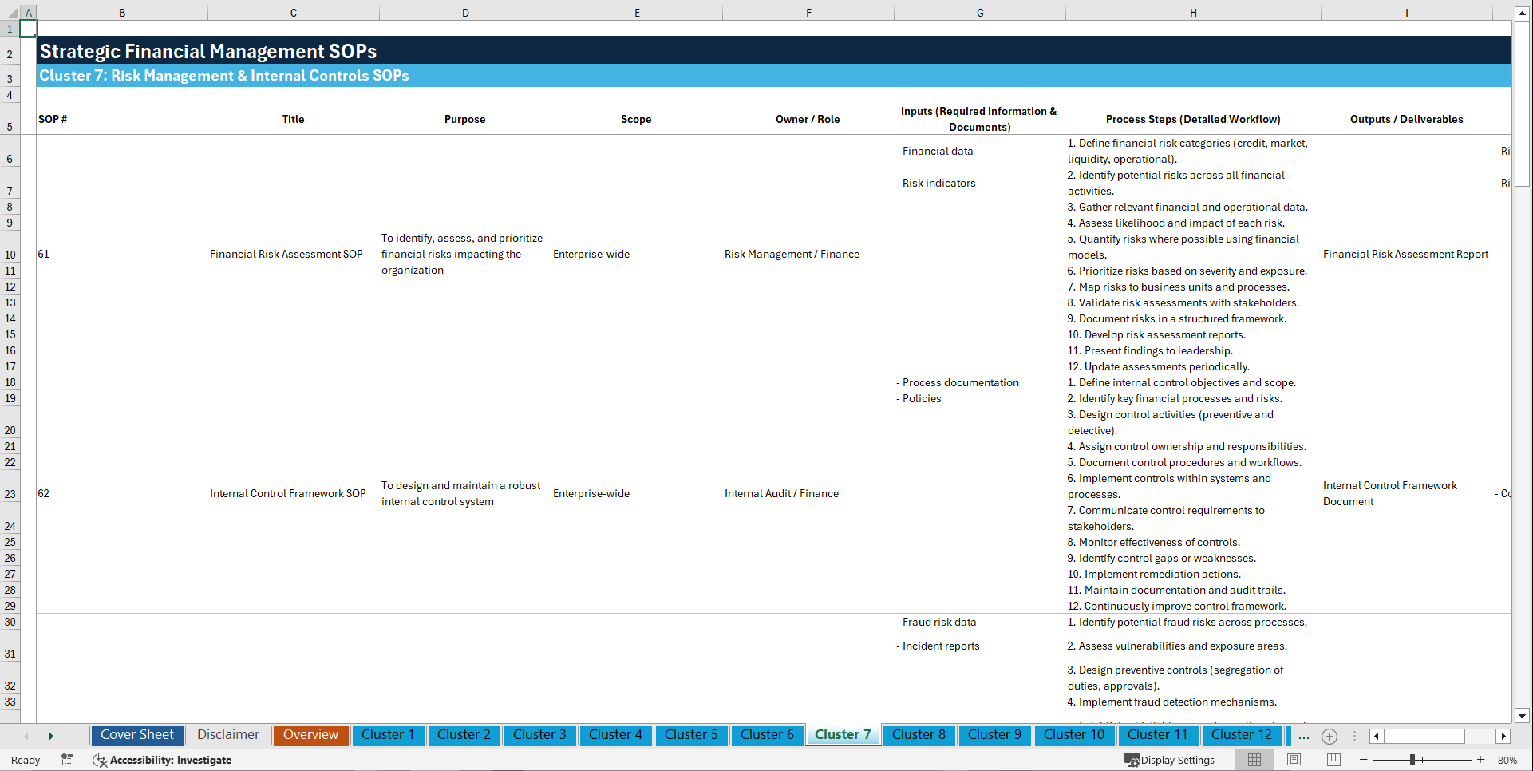Screen dimensions: 1533x771
Task: Open the hidden sheets ellipsis menu
Action: pos(1303,737)
